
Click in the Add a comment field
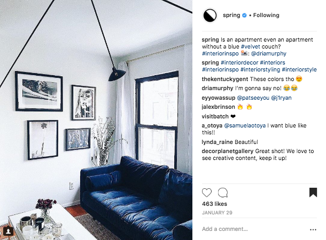point(254,229)
